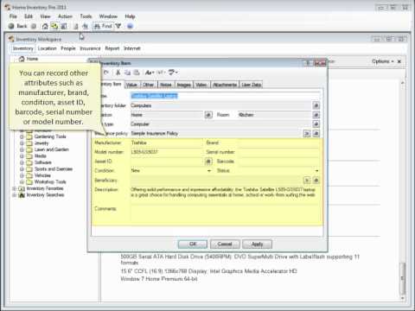Click the Cancel button
The height and width of the screenshot is (311, 415).
225,244
